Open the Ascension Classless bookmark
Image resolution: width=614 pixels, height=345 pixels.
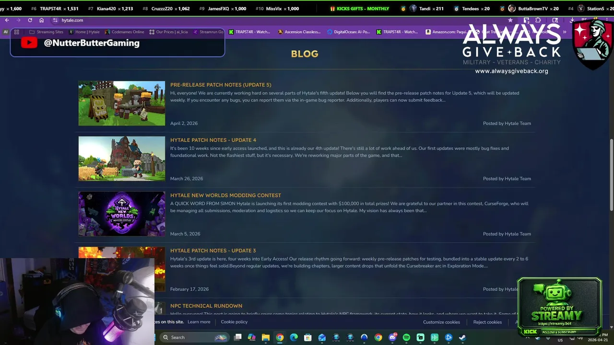coord(299,32)
